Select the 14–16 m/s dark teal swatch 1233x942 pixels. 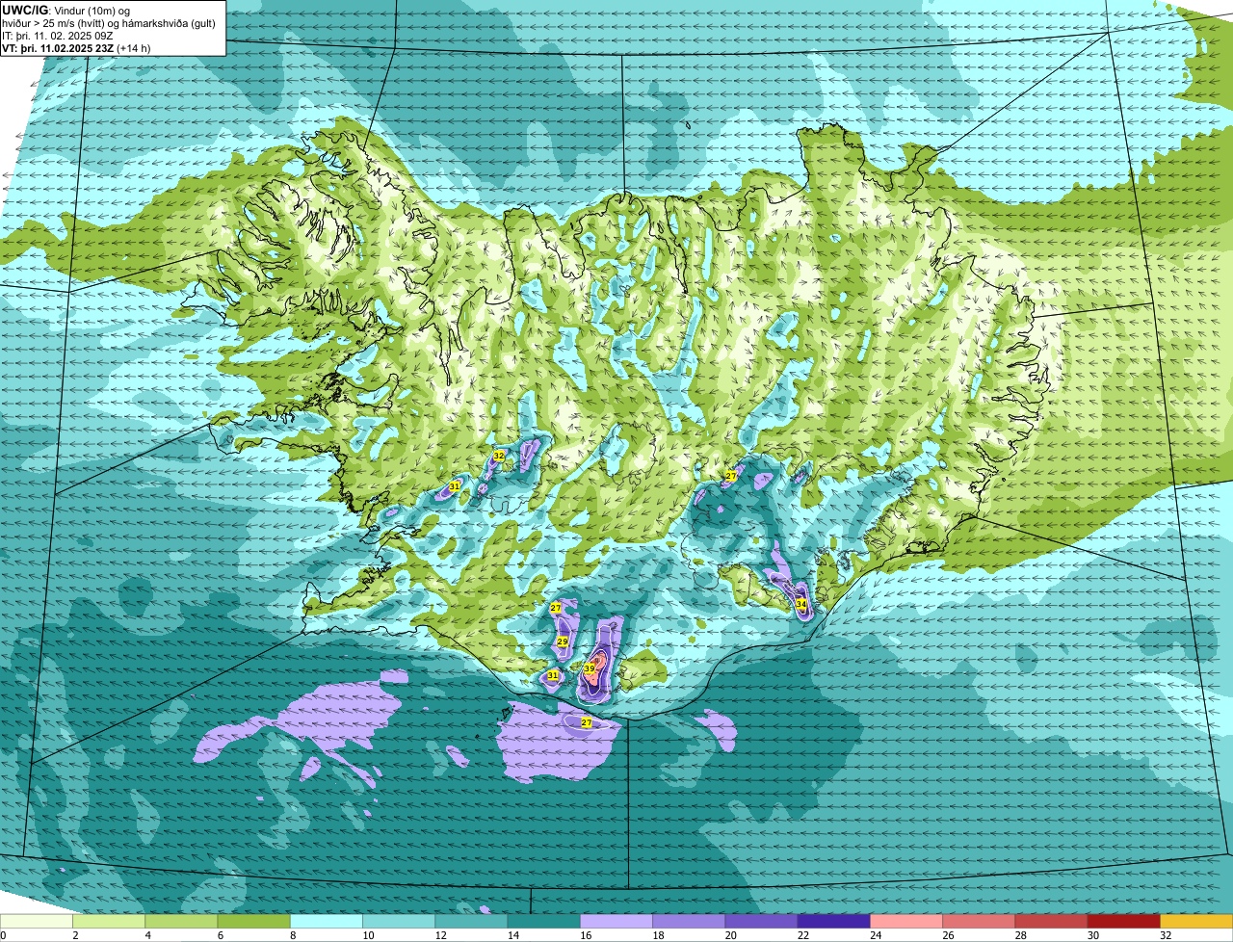(x=544, y=921)
